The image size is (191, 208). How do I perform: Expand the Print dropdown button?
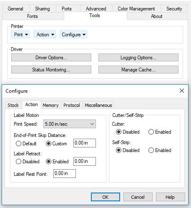20,34
